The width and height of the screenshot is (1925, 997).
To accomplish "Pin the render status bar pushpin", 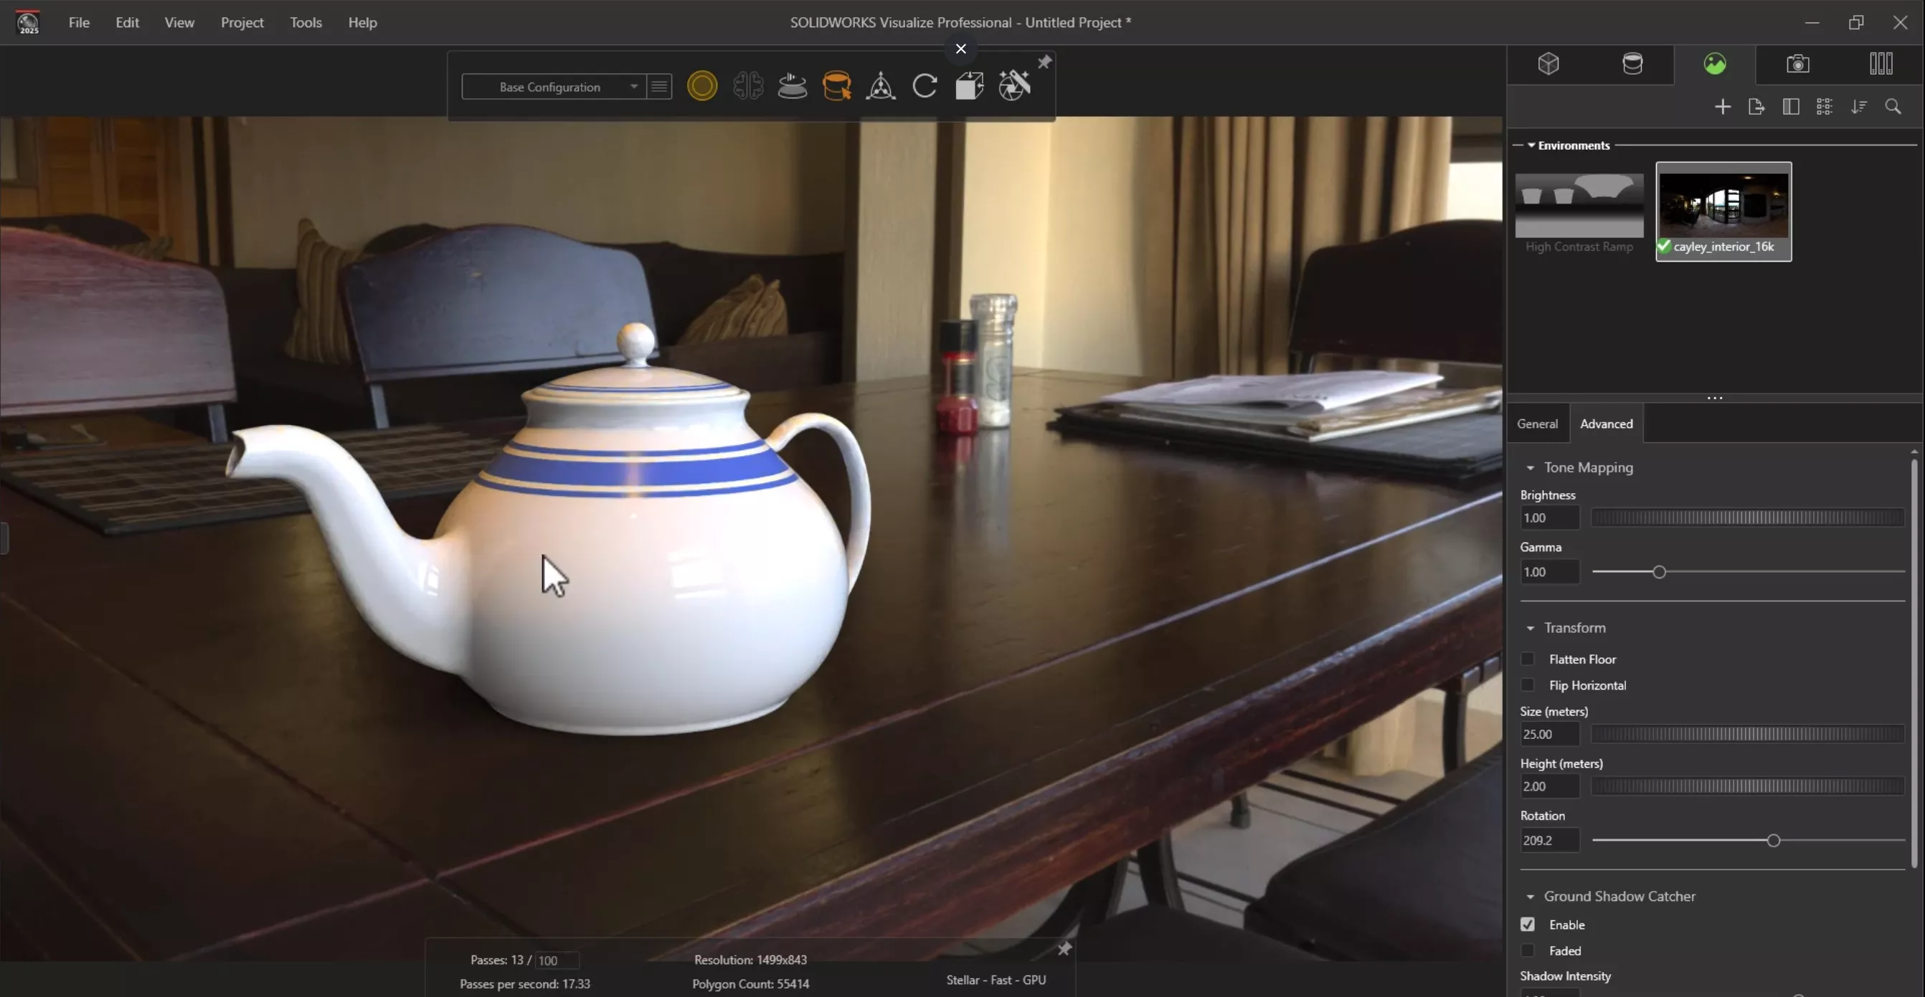I will point(1064,948).
